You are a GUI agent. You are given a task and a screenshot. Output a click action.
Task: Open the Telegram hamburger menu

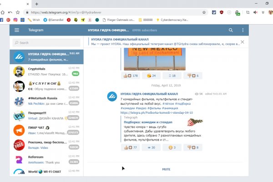point(17,30)
